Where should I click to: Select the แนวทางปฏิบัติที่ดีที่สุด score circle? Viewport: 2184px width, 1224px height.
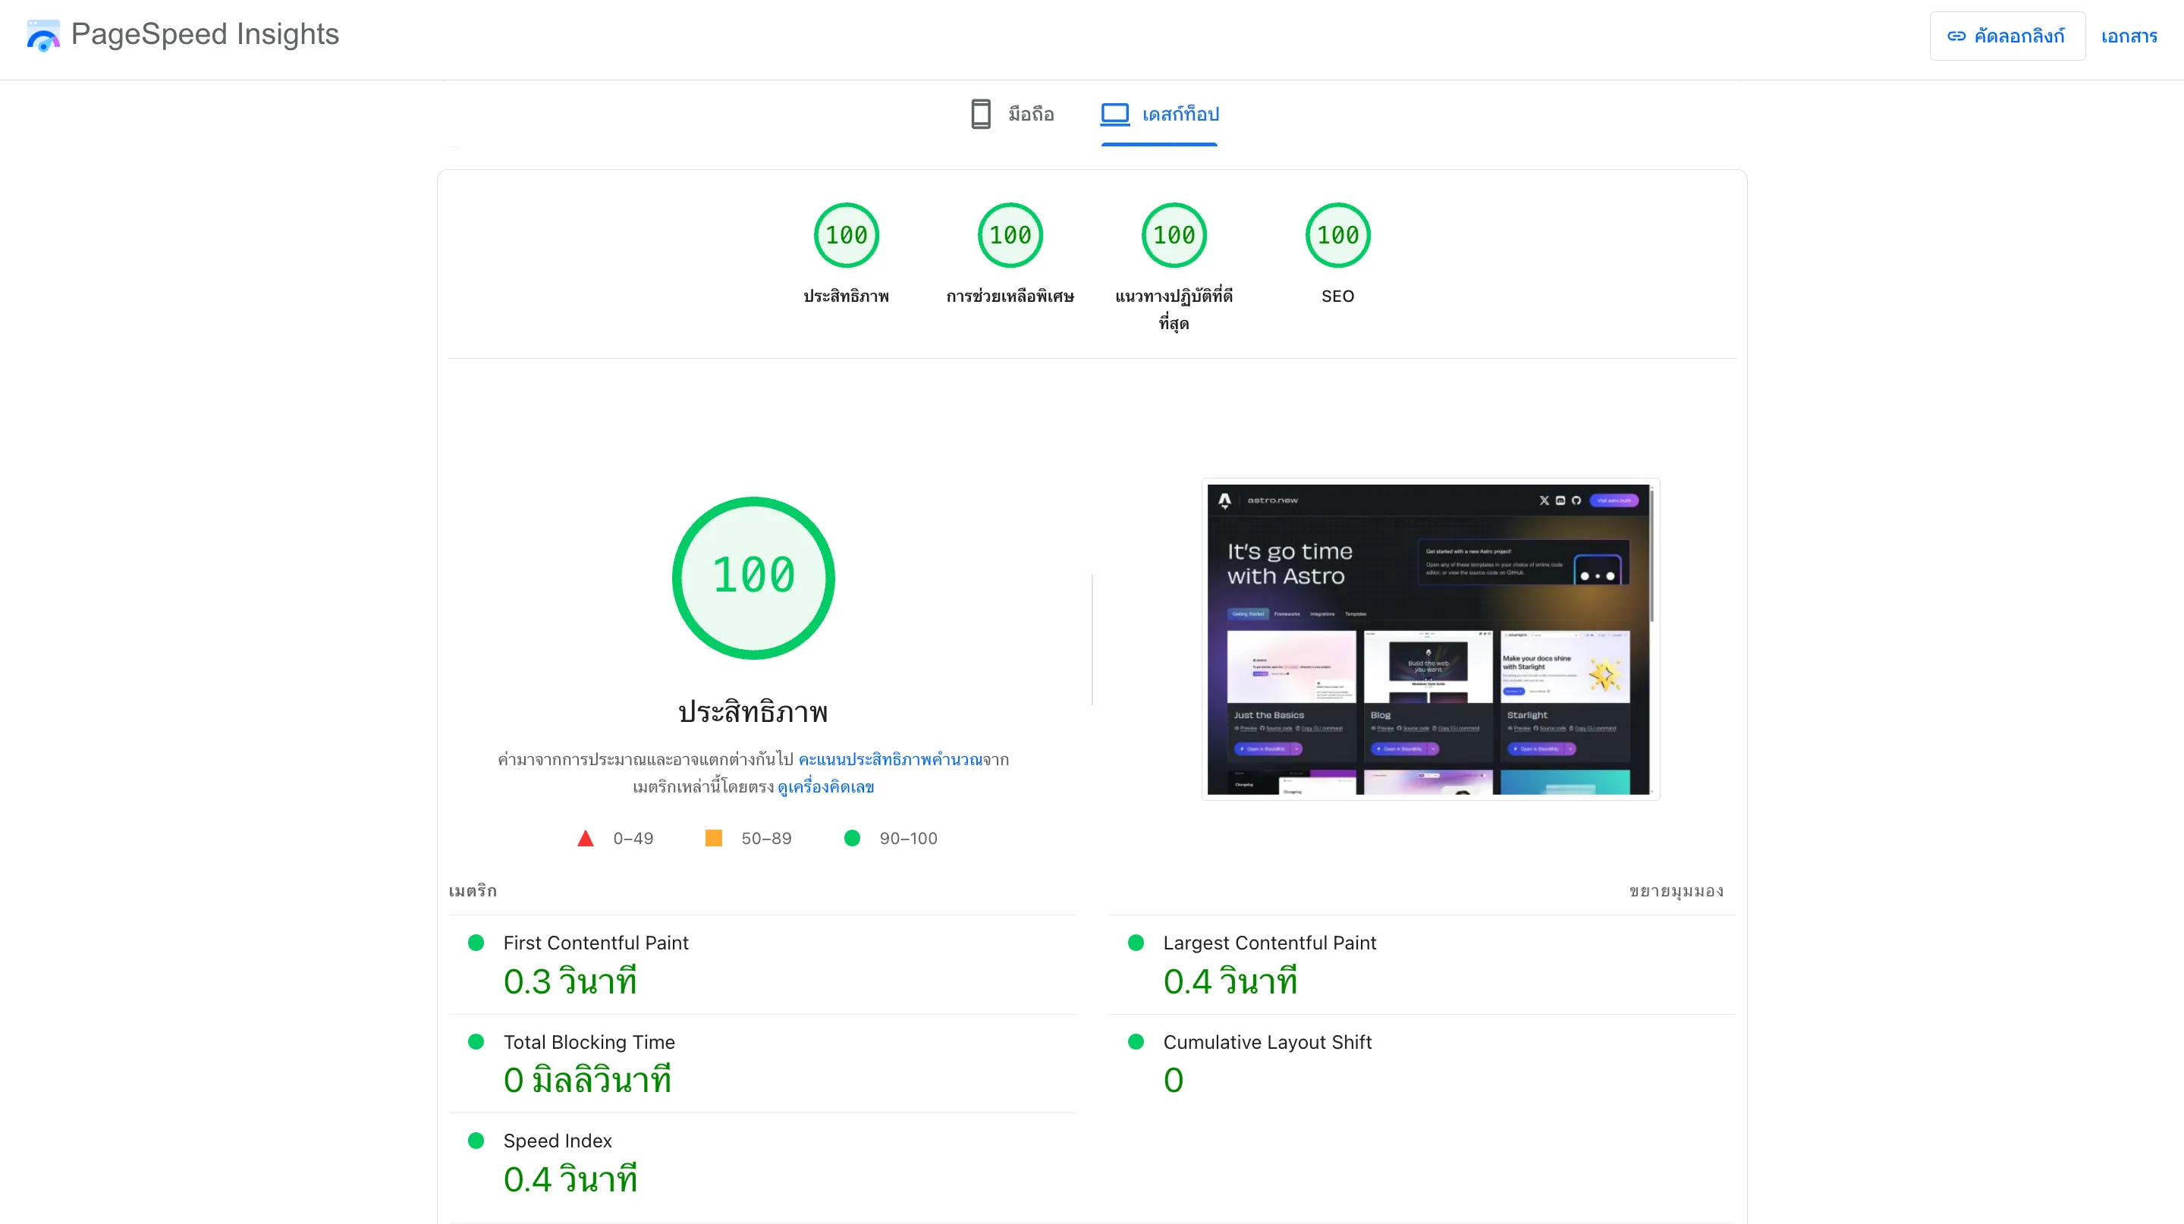[x=1174, y=235]
